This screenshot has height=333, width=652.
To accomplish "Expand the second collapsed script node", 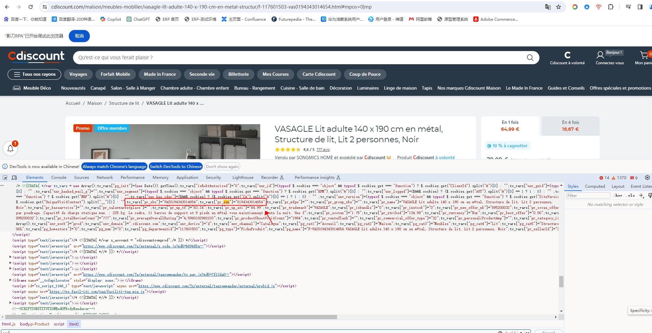I will pos(11,263).
